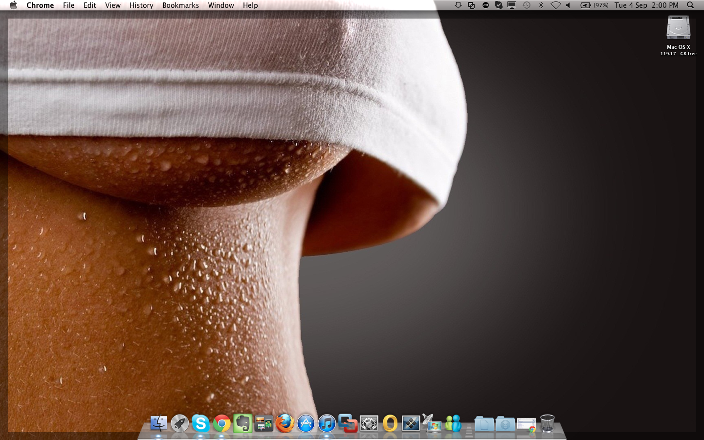This screenshot has height=440, width=704.
Task: Click the Boot Camp icon in Dock
Action: 411,423
